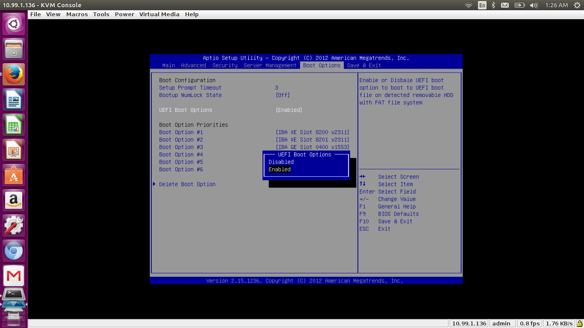Launch Chromium browser from dock
584x328 pixels.
(14, 251)
